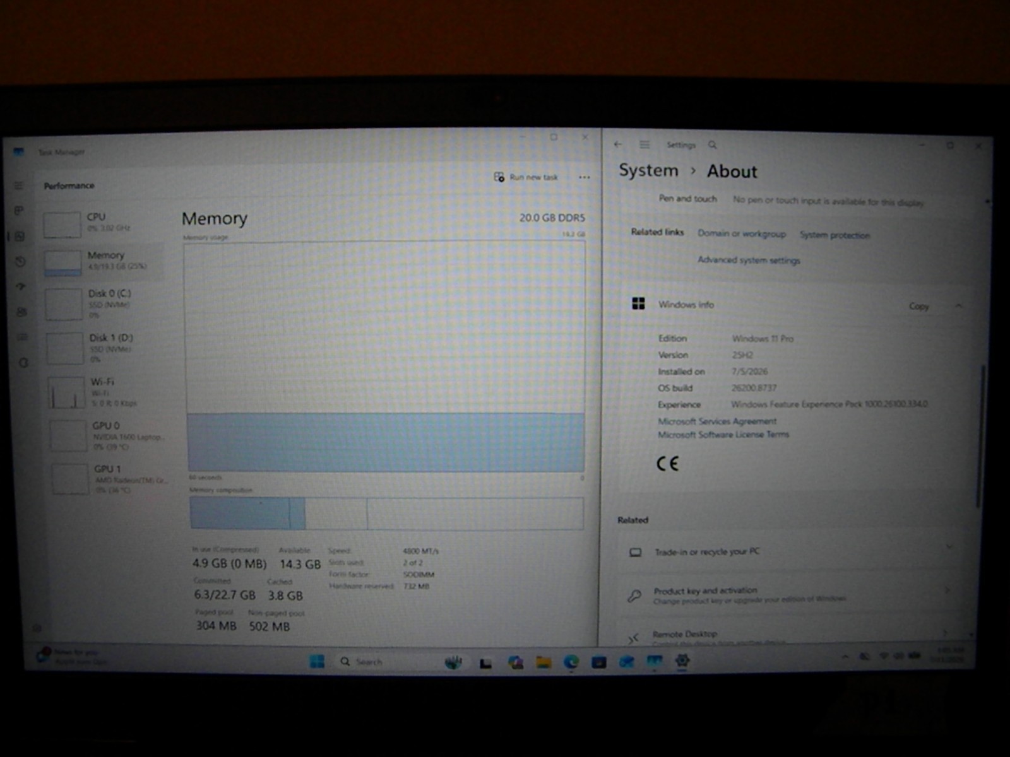This screenshot has height=757, width=1010.
Task: Launch Microsoft Edge from taskbar
Action: pyautogui.click(x=571, y=662)
